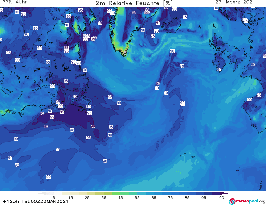
Task: Click the map title '2m Relative Feuchte [%]'
Action: (134, 3)
